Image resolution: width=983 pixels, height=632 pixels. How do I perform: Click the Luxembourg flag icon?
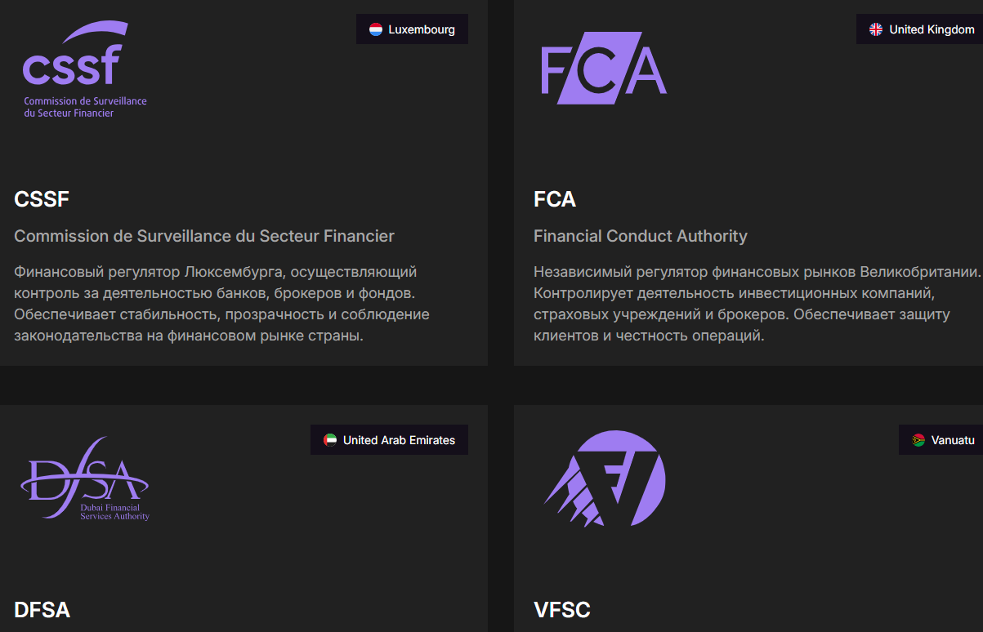(x=376, y=29)
